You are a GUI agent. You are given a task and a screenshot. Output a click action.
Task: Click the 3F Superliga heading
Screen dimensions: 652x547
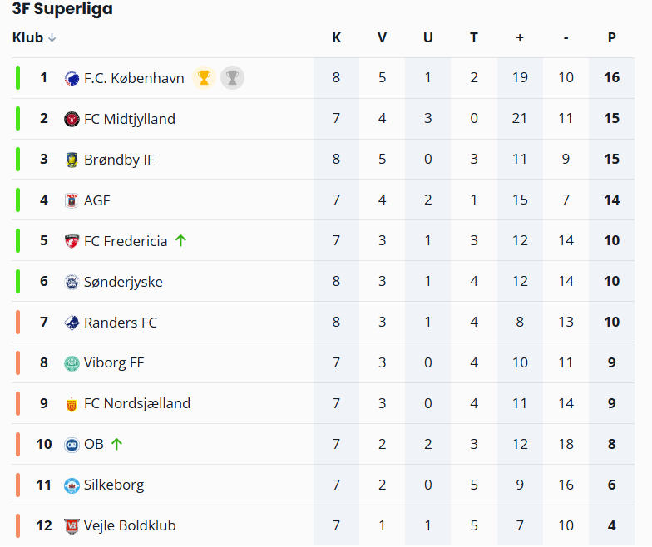(x=62, y=9)
